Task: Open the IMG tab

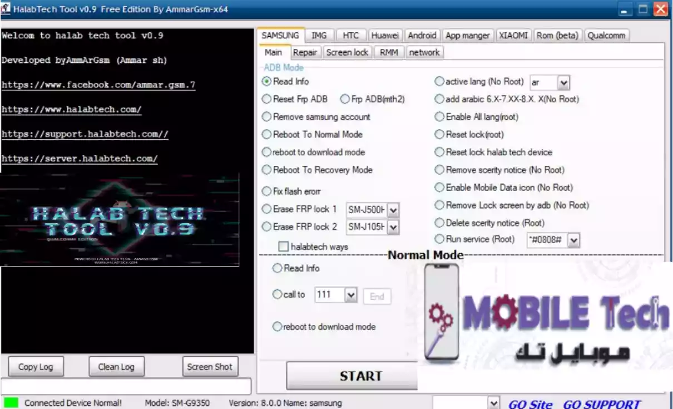Action: tap(319, 36)
